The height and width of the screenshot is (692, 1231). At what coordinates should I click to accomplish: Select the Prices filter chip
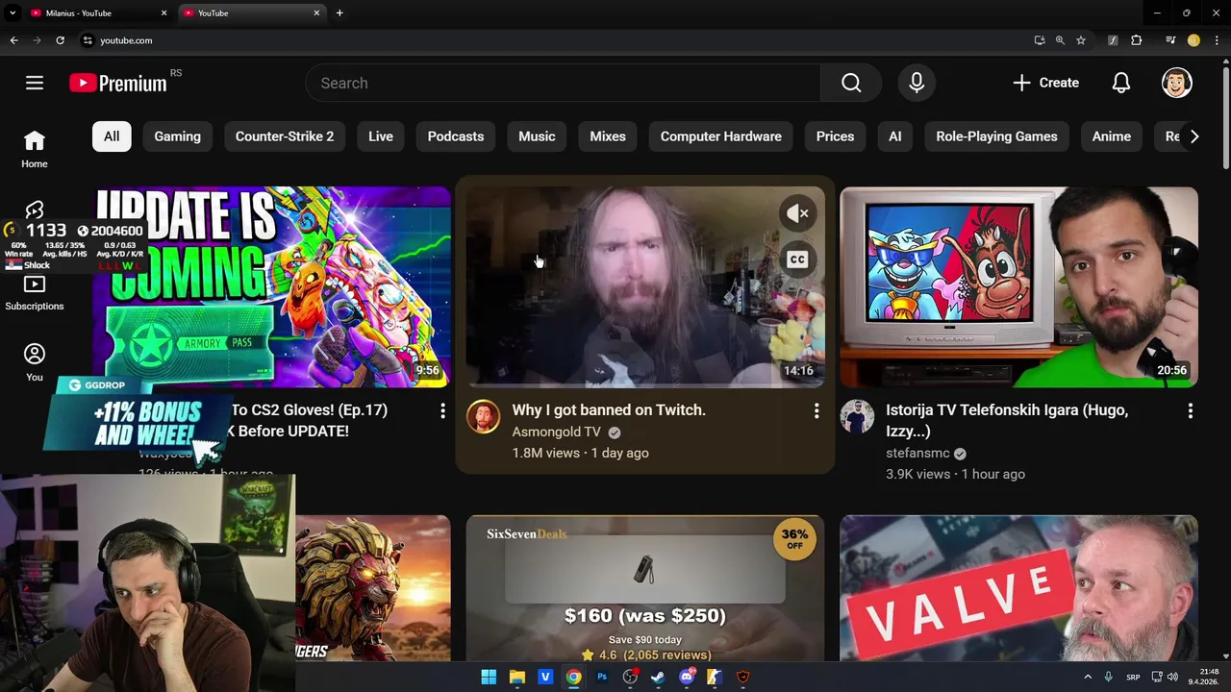(835, 136)
